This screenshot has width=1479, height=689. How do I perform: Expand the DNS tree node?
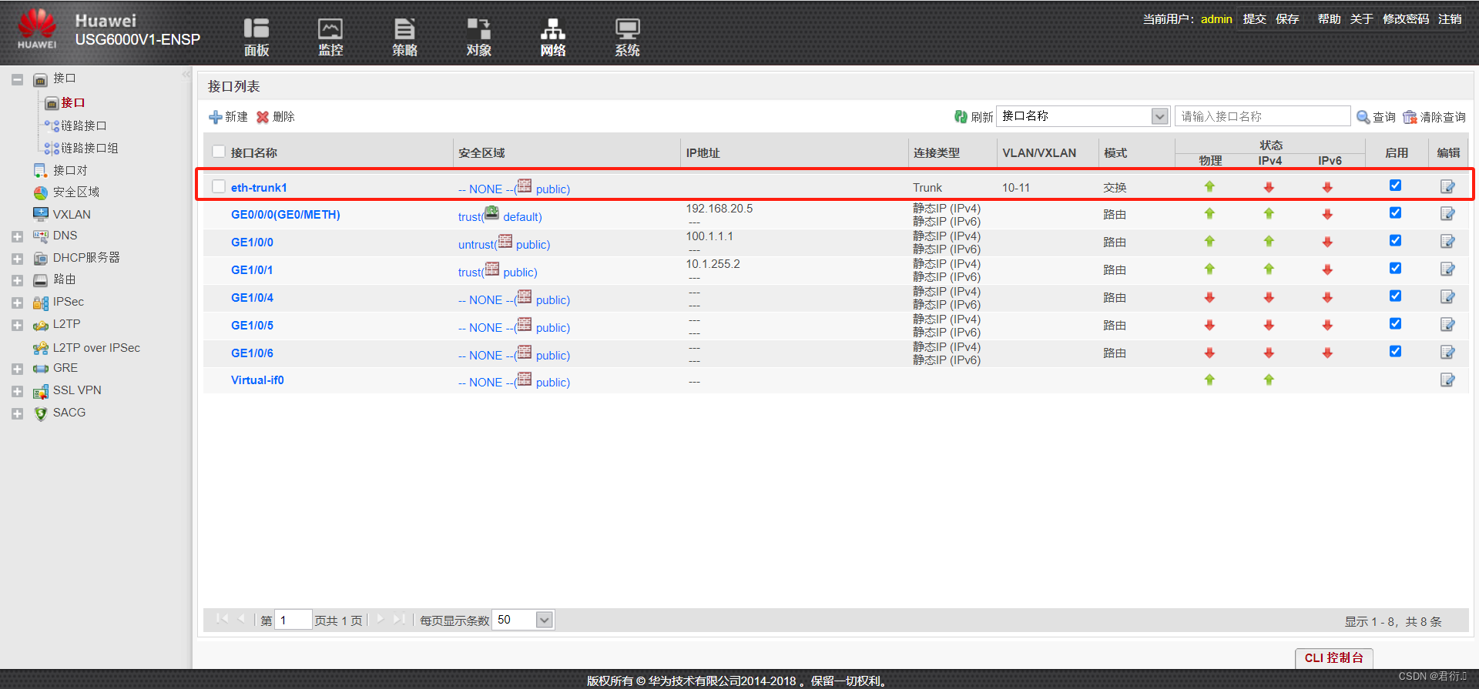click(17, 237)
